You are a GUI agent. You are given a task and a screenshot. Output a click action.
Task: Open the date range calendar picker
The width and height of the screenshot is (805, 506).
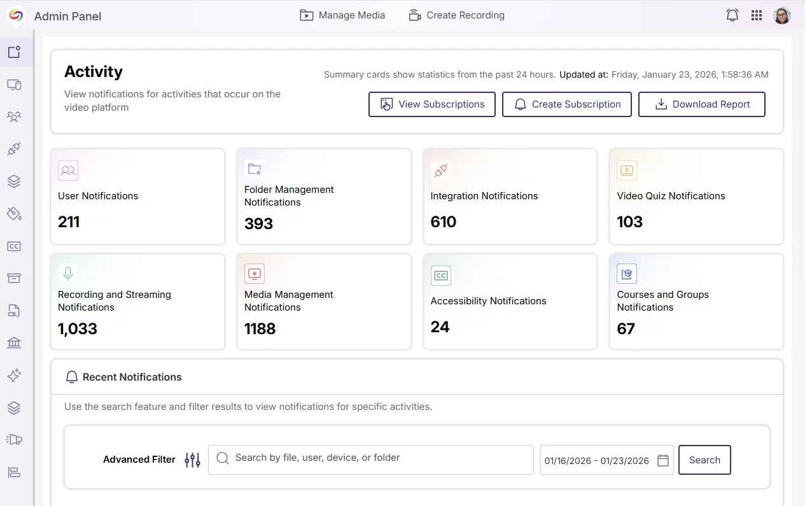tap(662, 460)
